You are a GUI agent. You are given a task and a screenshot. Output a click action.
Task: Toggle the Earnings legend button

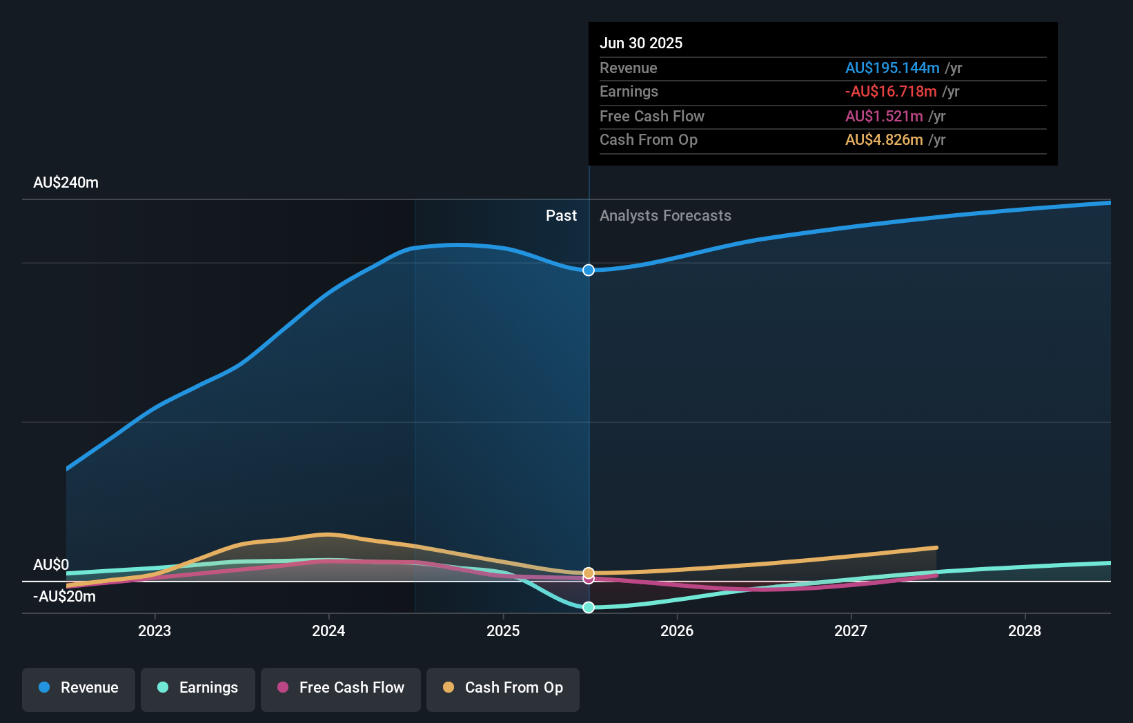click(198, 689)
